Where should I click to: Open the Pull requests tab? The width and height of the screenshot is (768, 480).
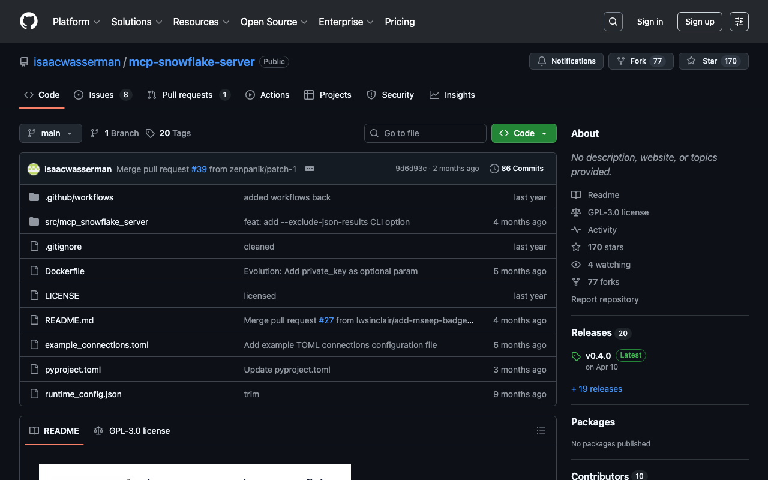click(187, 95)
